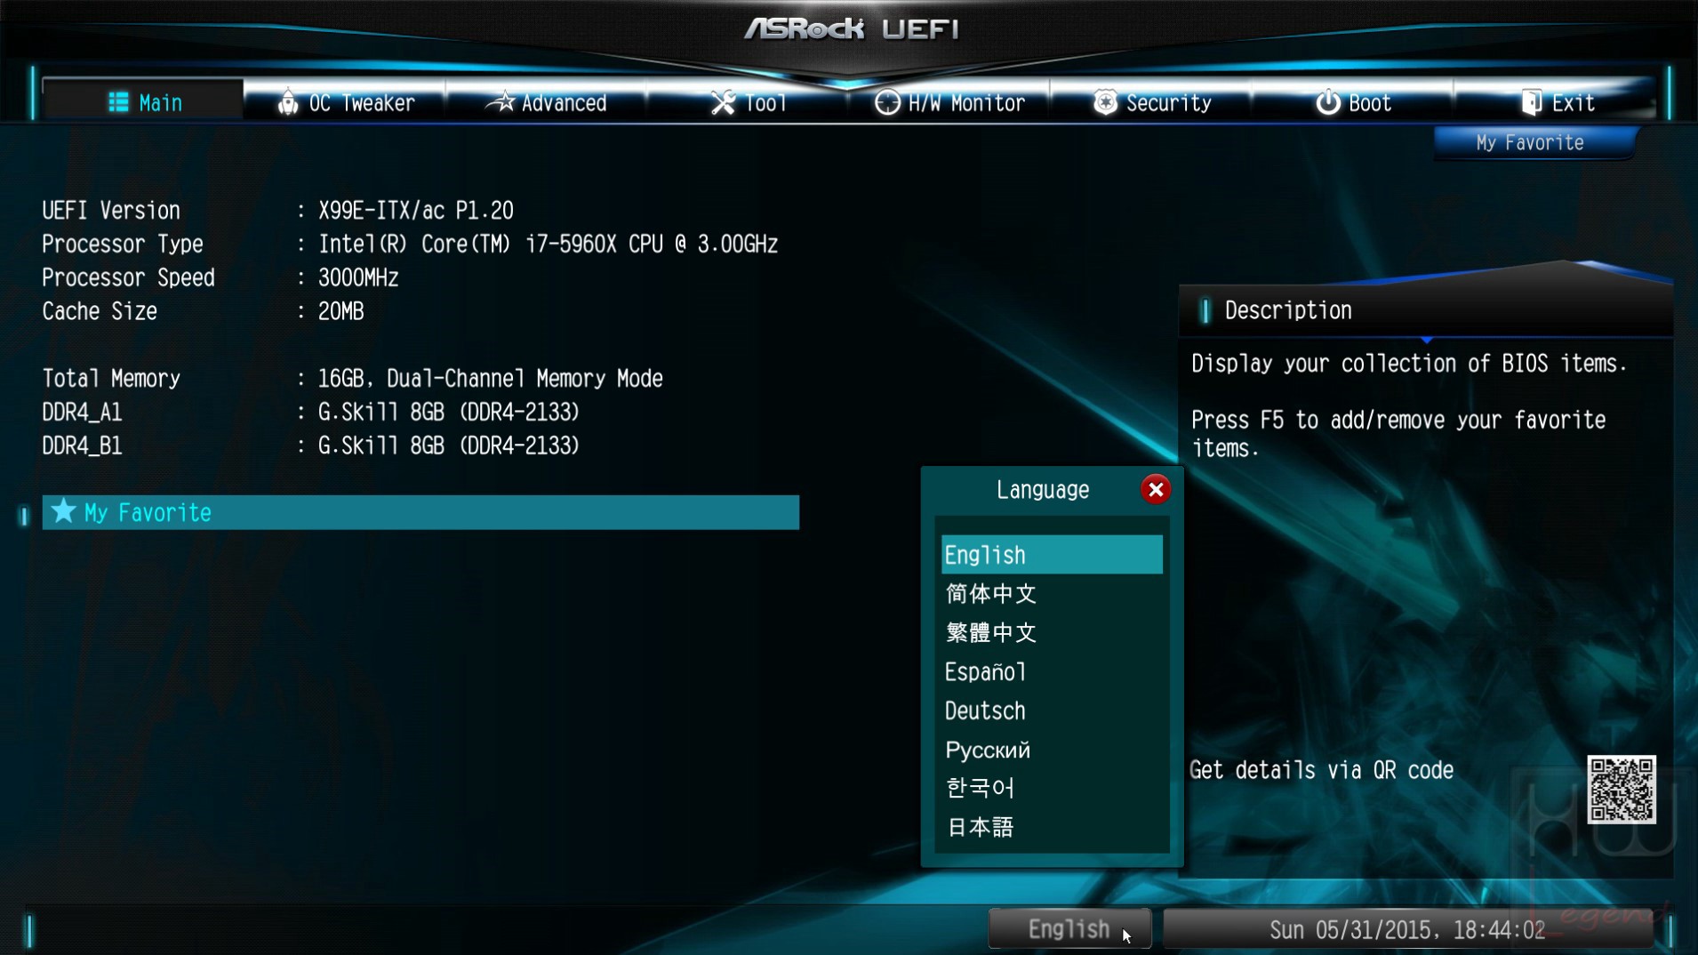This screenshot has height=955, width=1698.
Task: Choose Deutsch language
Action: click(1052, 710)
